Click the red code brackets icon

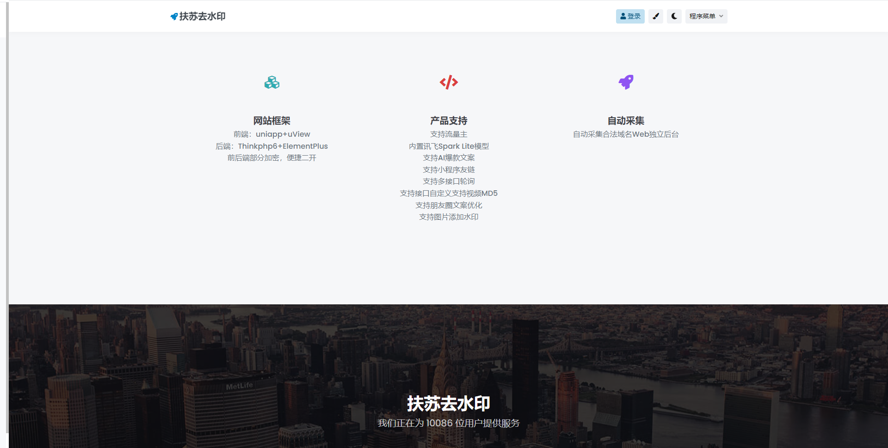(449, 82)
